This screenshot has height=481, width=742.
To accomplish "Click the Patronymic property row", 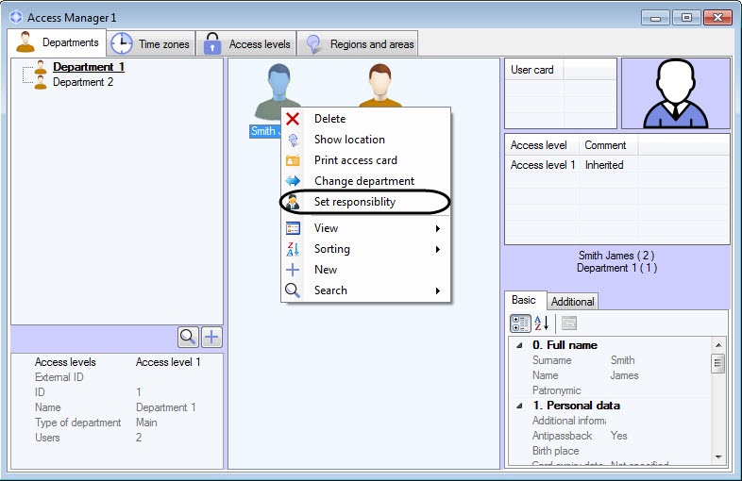I will click(x=613, y=390).
